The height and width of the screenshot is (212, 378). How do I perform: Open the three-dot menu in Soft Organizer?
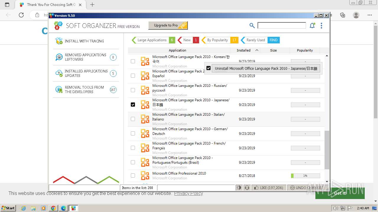point(321,26)
